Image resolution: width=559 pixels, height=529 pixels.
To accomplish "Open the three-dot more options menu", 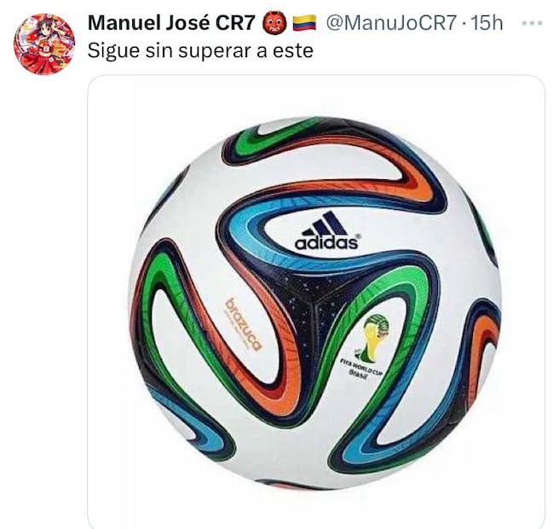I will [x=532, y=23].
